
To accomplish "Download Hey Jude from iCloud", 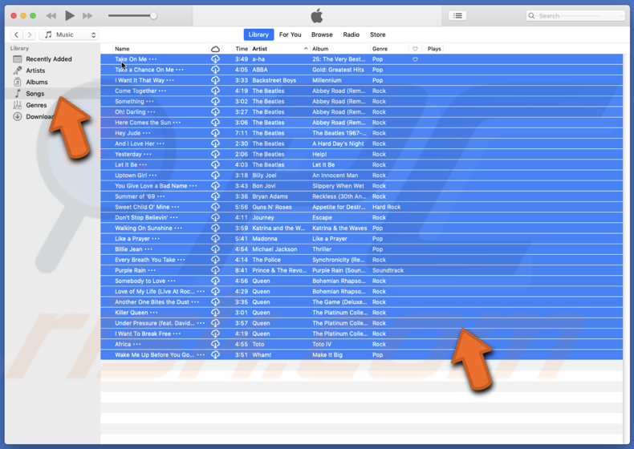I will point(215,133).
